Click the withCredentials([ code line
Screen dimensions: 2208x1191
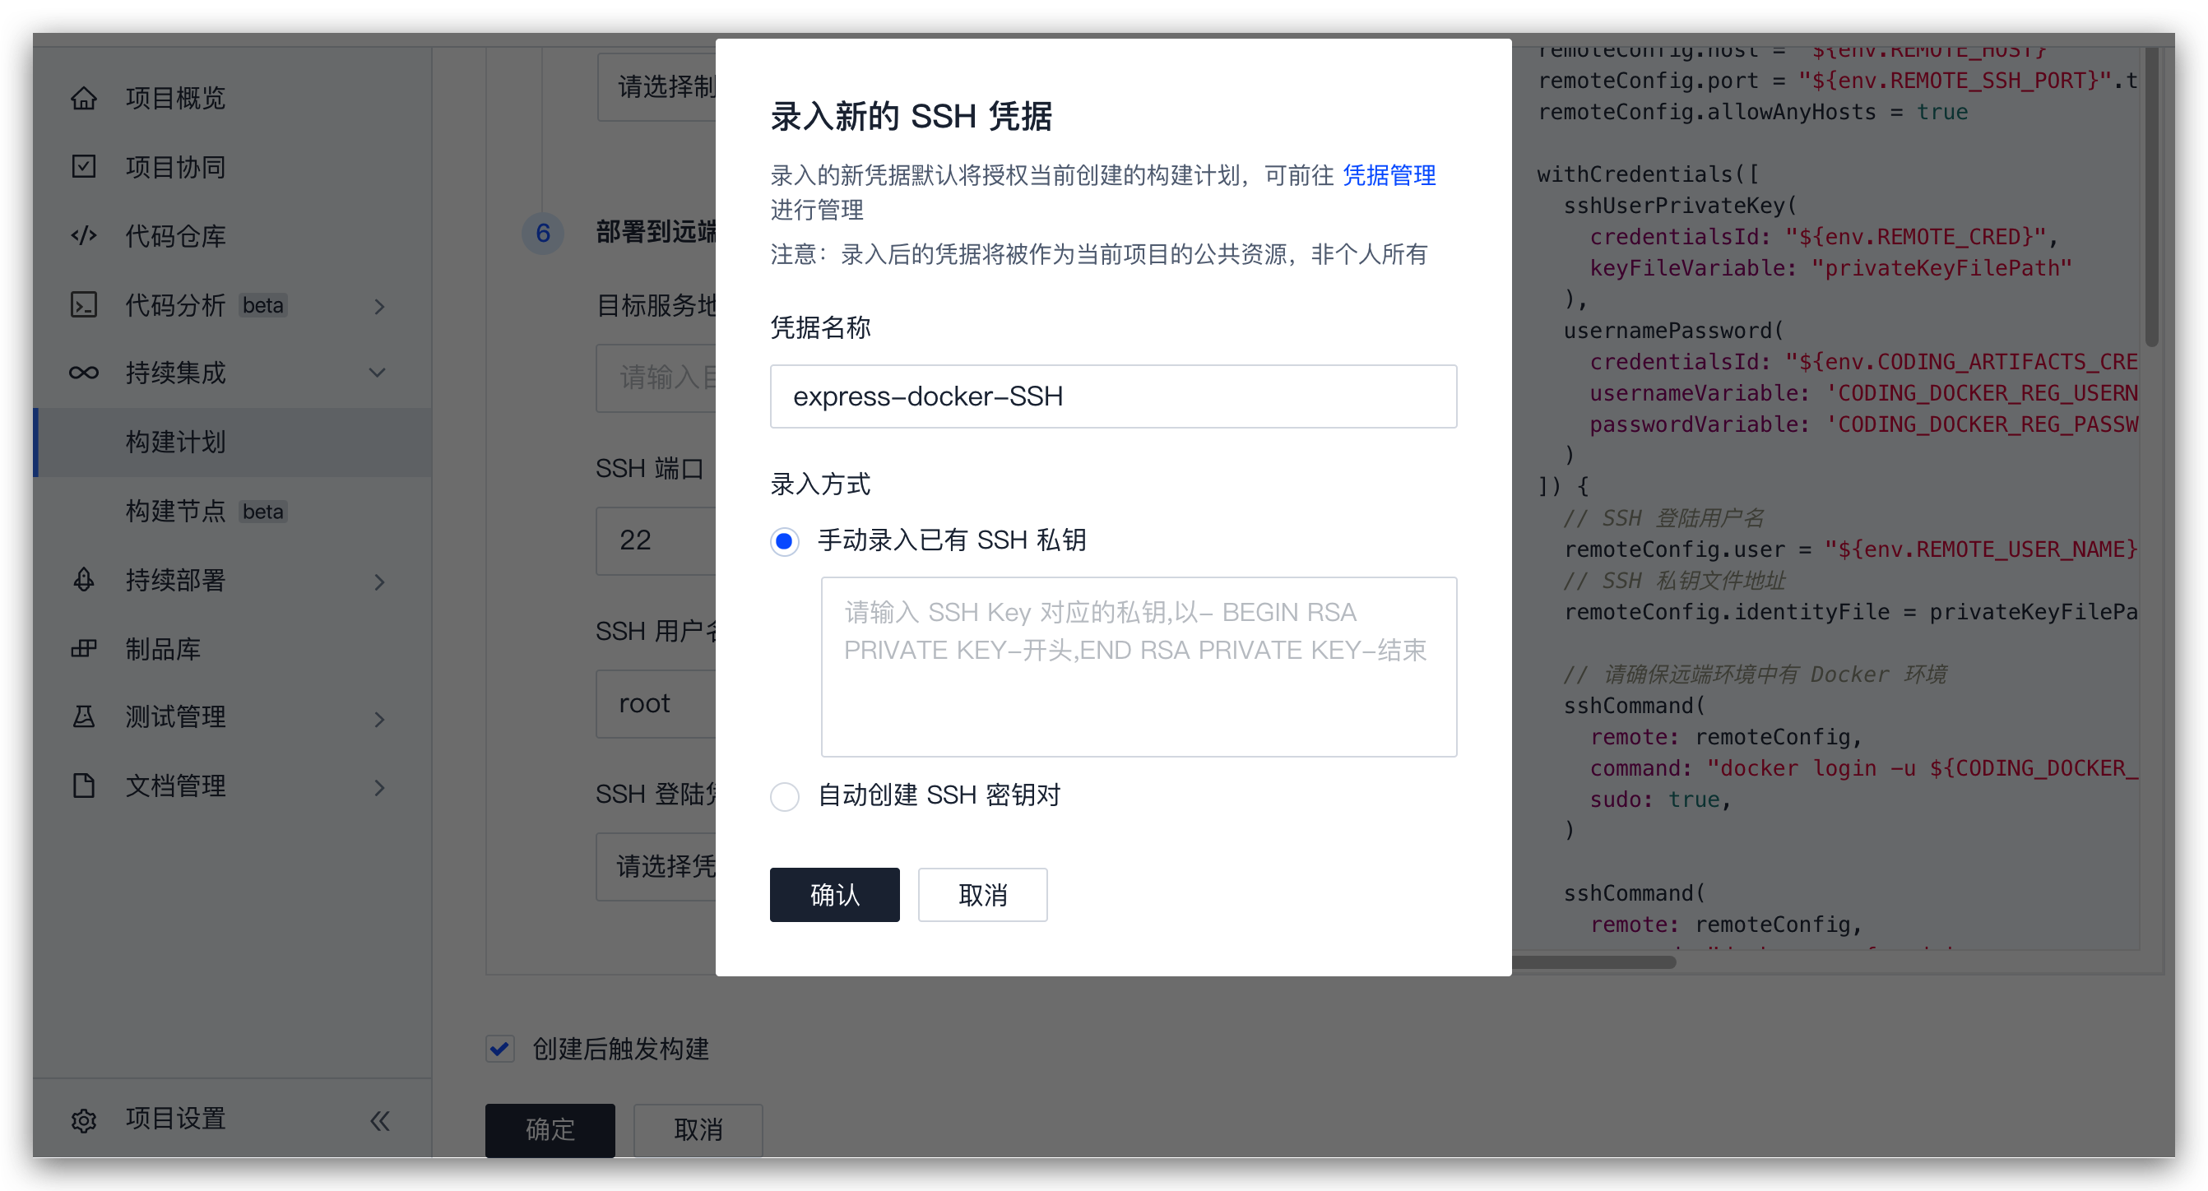tap(1649, 174)
